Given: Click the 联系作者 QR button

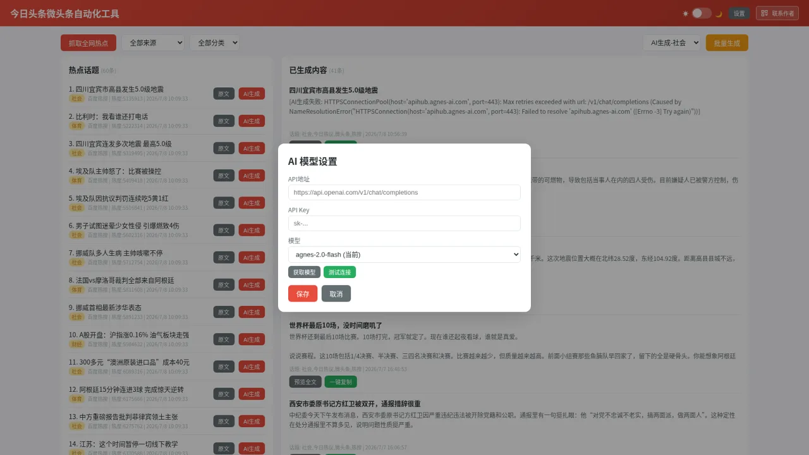Looking at the screenshot, I should pos(777,13).
